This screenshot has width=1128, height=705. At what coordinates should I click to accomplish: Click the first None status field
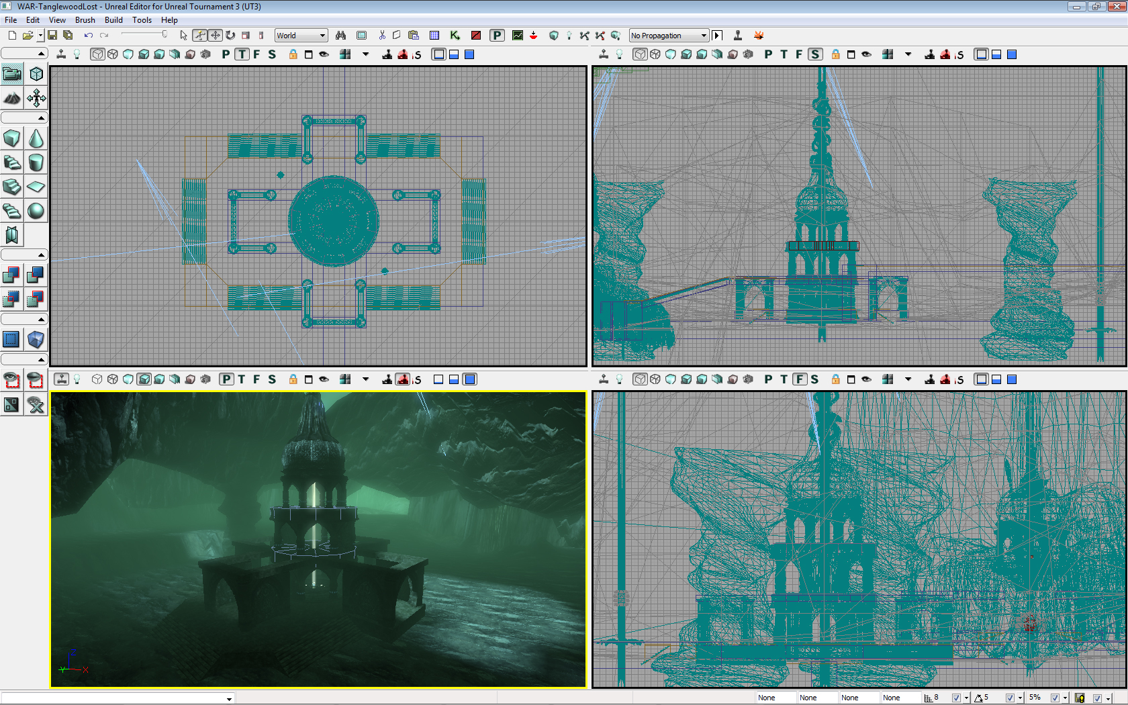pos(776,698)
